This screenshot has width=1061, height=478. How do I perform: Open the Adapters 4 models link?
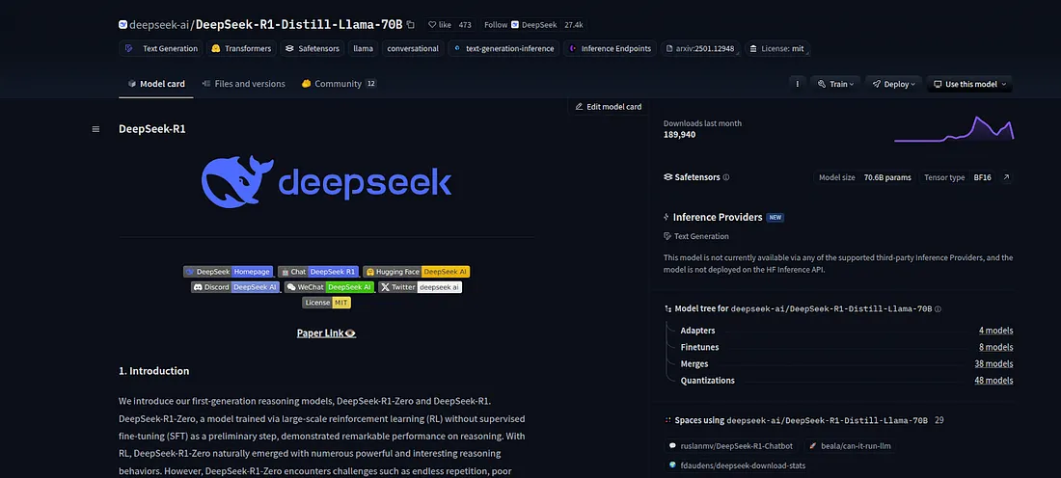996,331
